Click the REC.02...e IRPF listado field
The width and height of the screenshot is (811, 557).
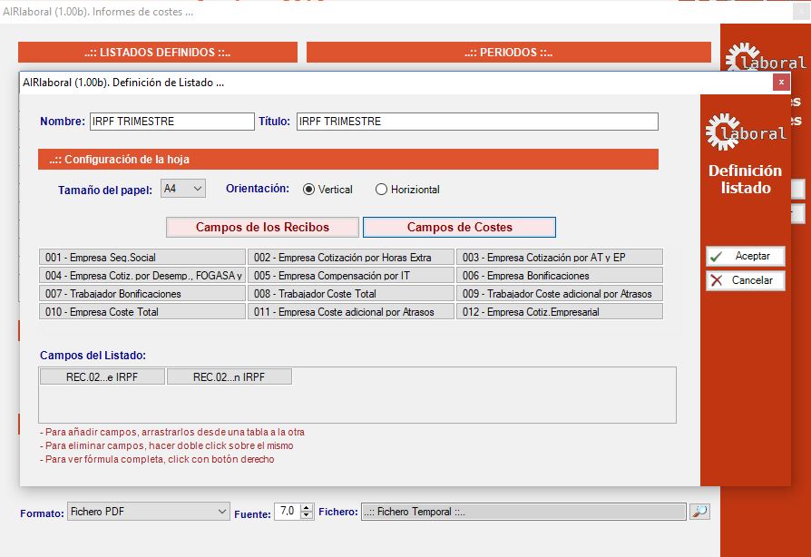(x=103, y=377)
